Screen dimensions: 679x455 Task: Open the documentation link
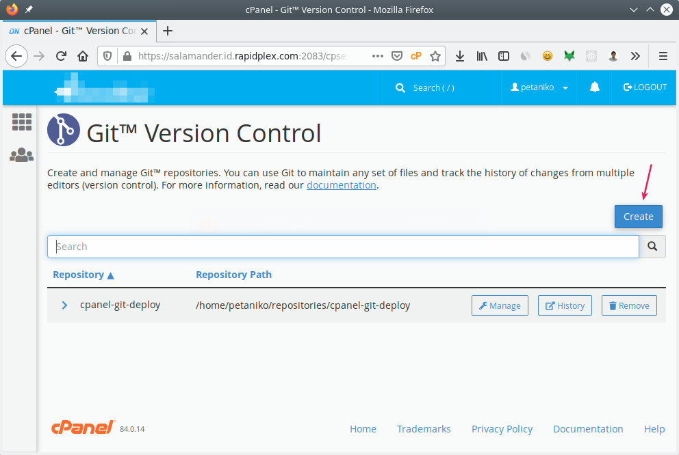(341, 184)
